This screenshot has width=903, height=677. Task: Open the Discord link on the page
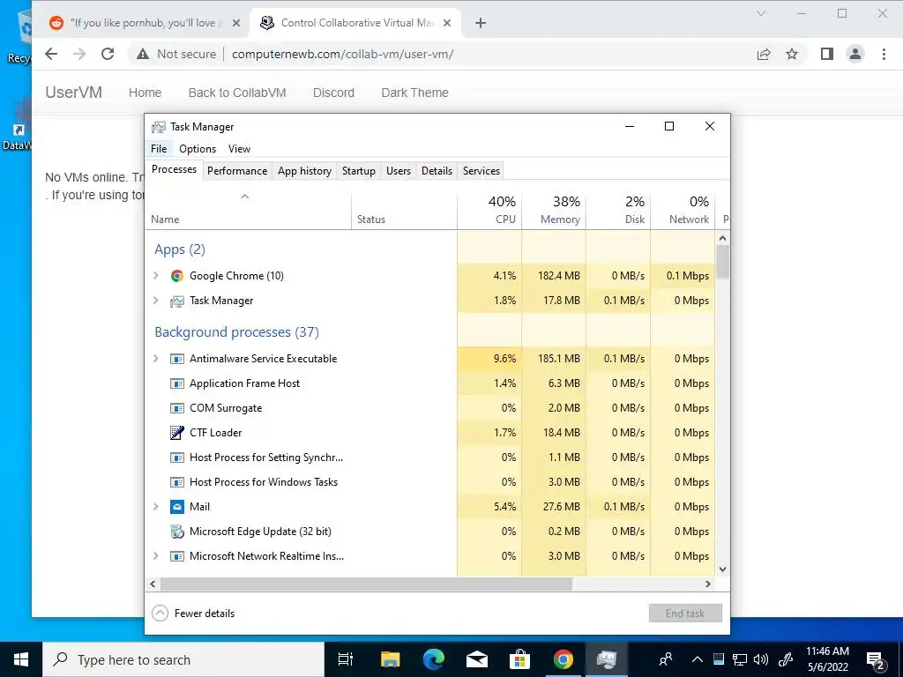click(x=333, y=93)
